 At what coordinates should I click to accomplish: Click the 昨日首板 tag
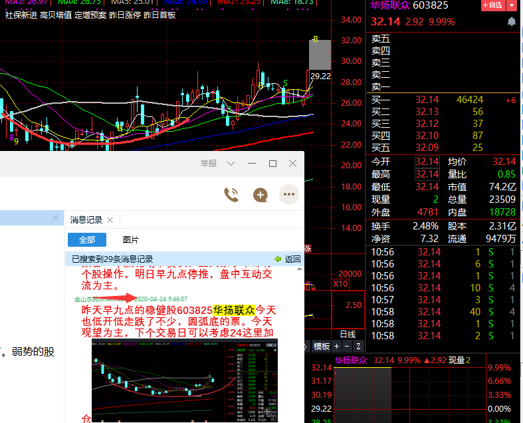pyautogui.click(x=159, y=15)
